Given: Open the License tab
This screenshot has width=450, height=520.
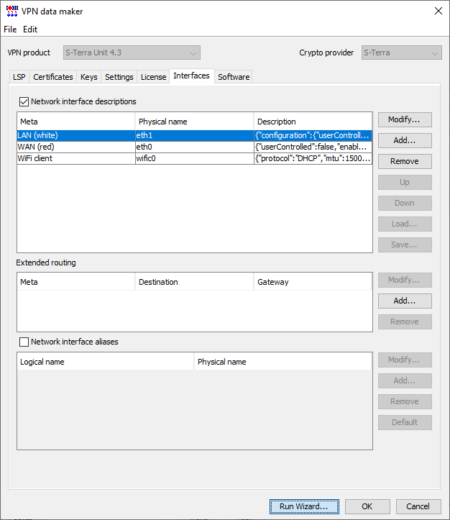Looking at the screenshot, I should point(153,77).
